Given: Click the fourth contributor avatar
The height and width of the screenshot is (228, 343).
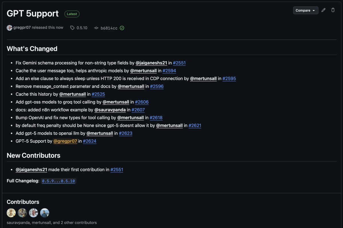Looking at the screenshot, I should tap(45, 213).
